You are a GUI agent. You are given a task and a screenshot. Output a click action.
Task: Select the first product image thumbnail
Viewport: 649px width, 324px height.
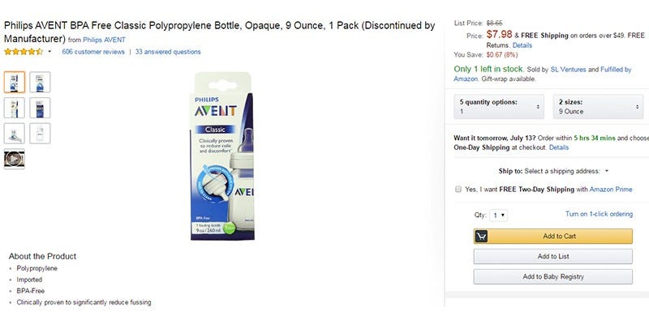click(x=15, y=83)
